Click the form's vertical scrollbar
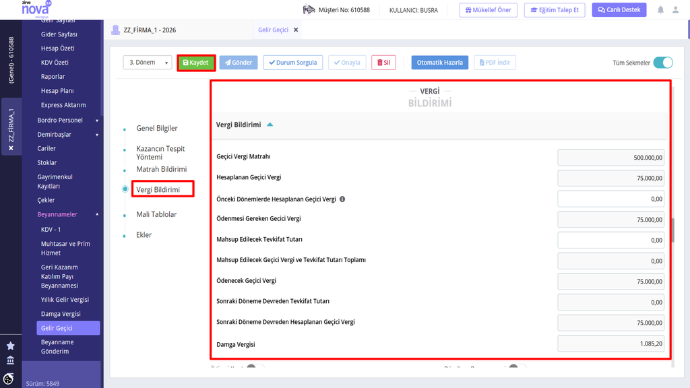The width and height of the screenshot is (690, 388). [672, 230]
